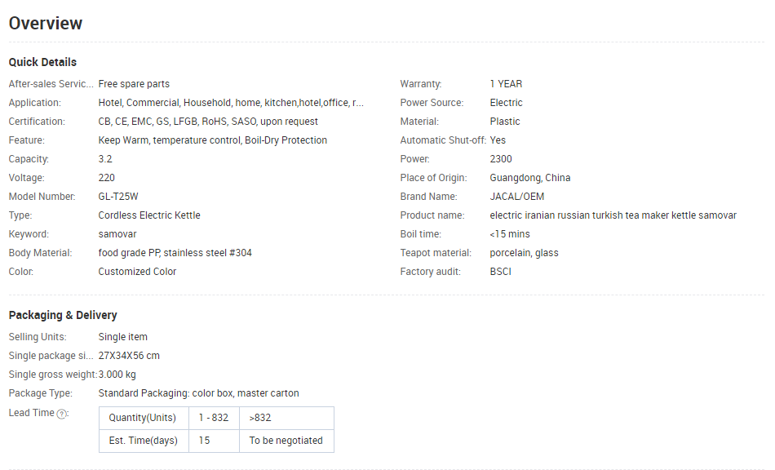Screen dimensions: 775x470
Task: Click the 'Single gross weight:' label
Action: coord(52,375)
